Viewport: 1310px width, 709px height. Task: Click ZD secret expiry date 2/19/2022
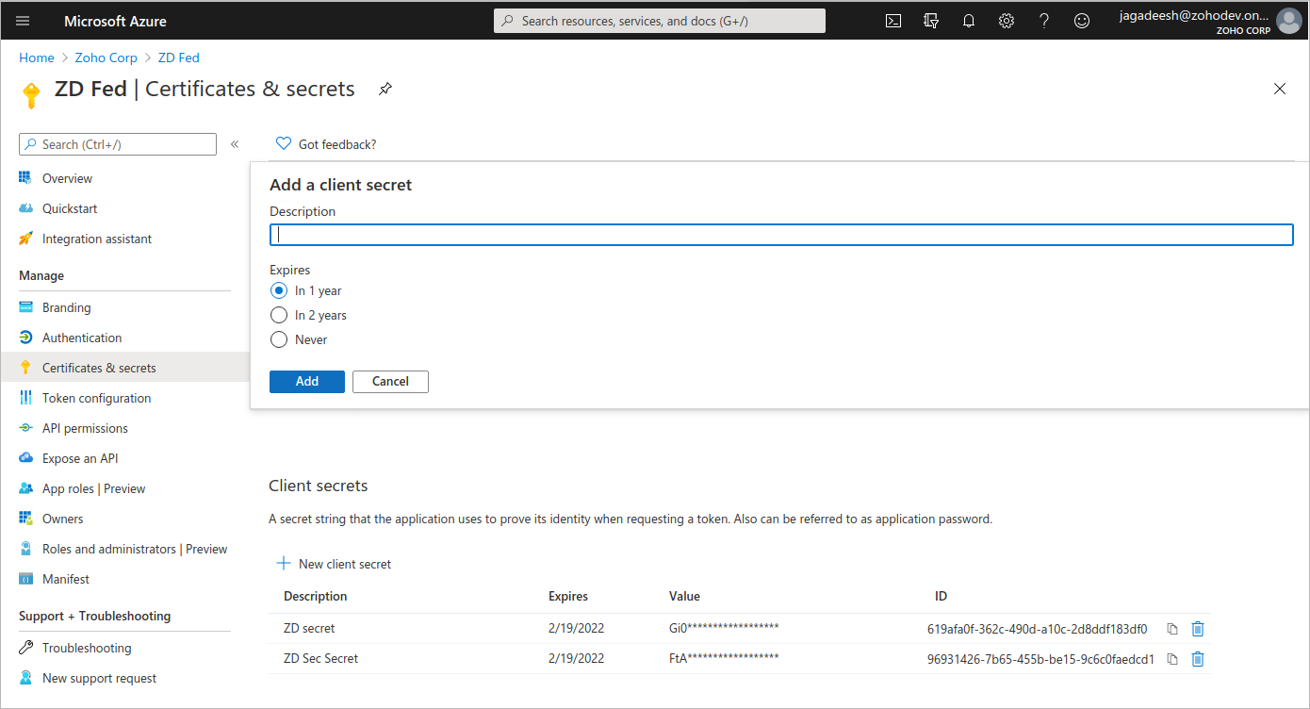(x=576, y=629)
